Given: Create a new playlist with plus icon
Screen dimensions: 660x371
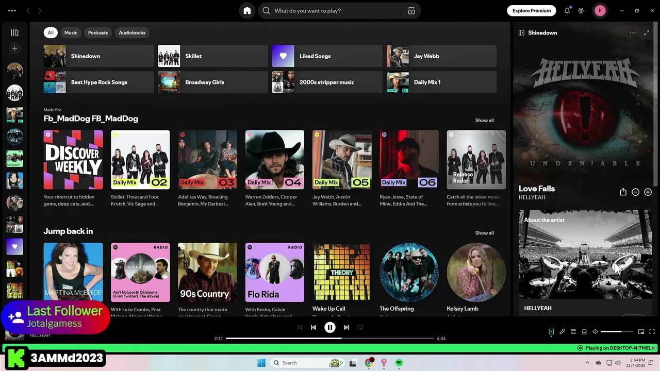Looking at the screenshot, I should [14, 48].
